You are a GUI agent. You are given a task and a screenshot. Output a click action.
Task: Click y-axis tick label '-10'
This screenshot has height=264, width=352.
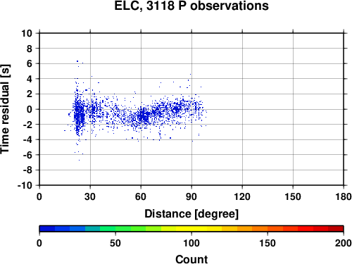pyautogui.click(x=25, y=186)
